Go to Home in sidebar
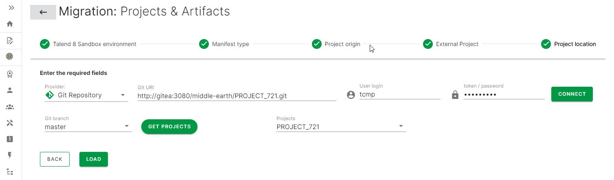Image resolution: width=614 pixels, height=180 pixels. click(x=10, y=24)
